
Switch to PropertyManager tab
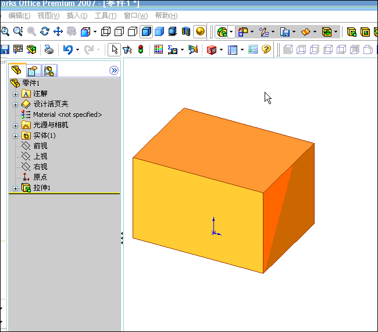pos(34,71)
